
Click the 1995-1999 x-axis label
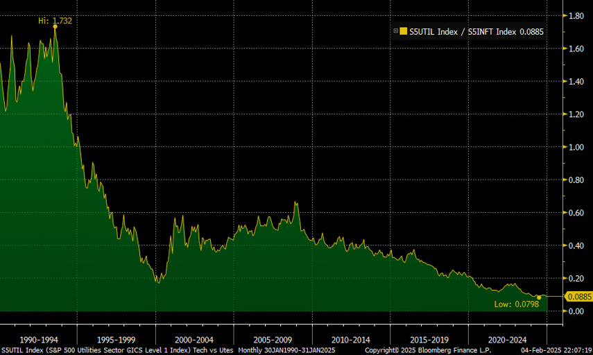pos(116,340)
